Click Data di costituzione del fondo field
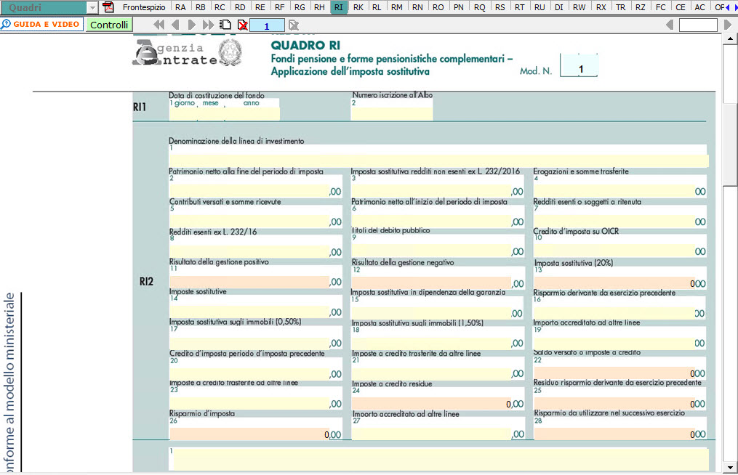Screen dimensions: 738x475 click(224, 113)
